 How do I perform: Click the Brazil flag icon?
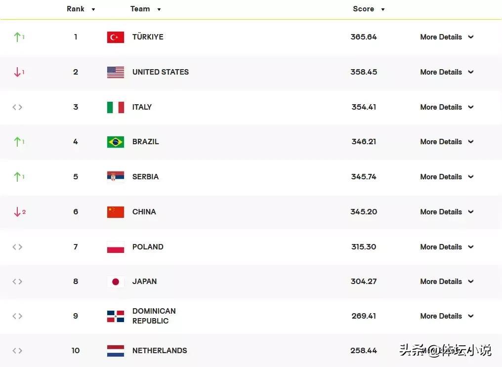coord(115,142)
